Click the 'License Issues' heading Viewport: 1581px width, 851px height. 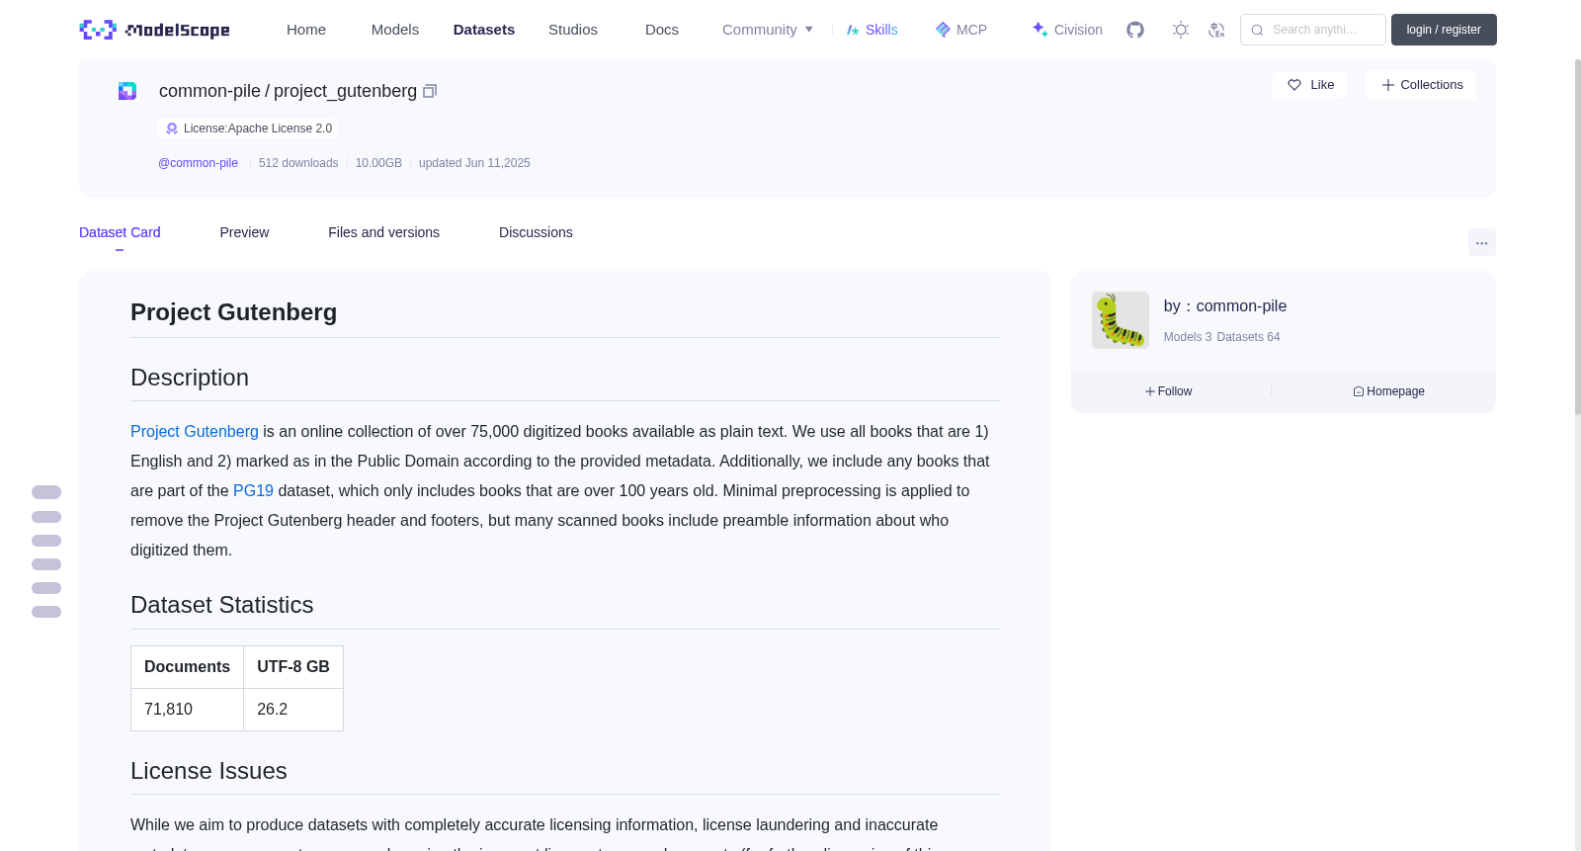click(x=208, y=771)
